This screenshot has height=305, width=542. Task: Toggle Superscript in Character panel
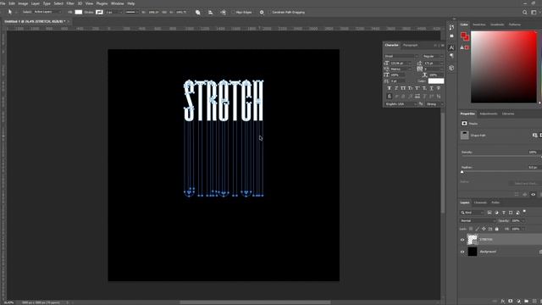tap(418, 88)
